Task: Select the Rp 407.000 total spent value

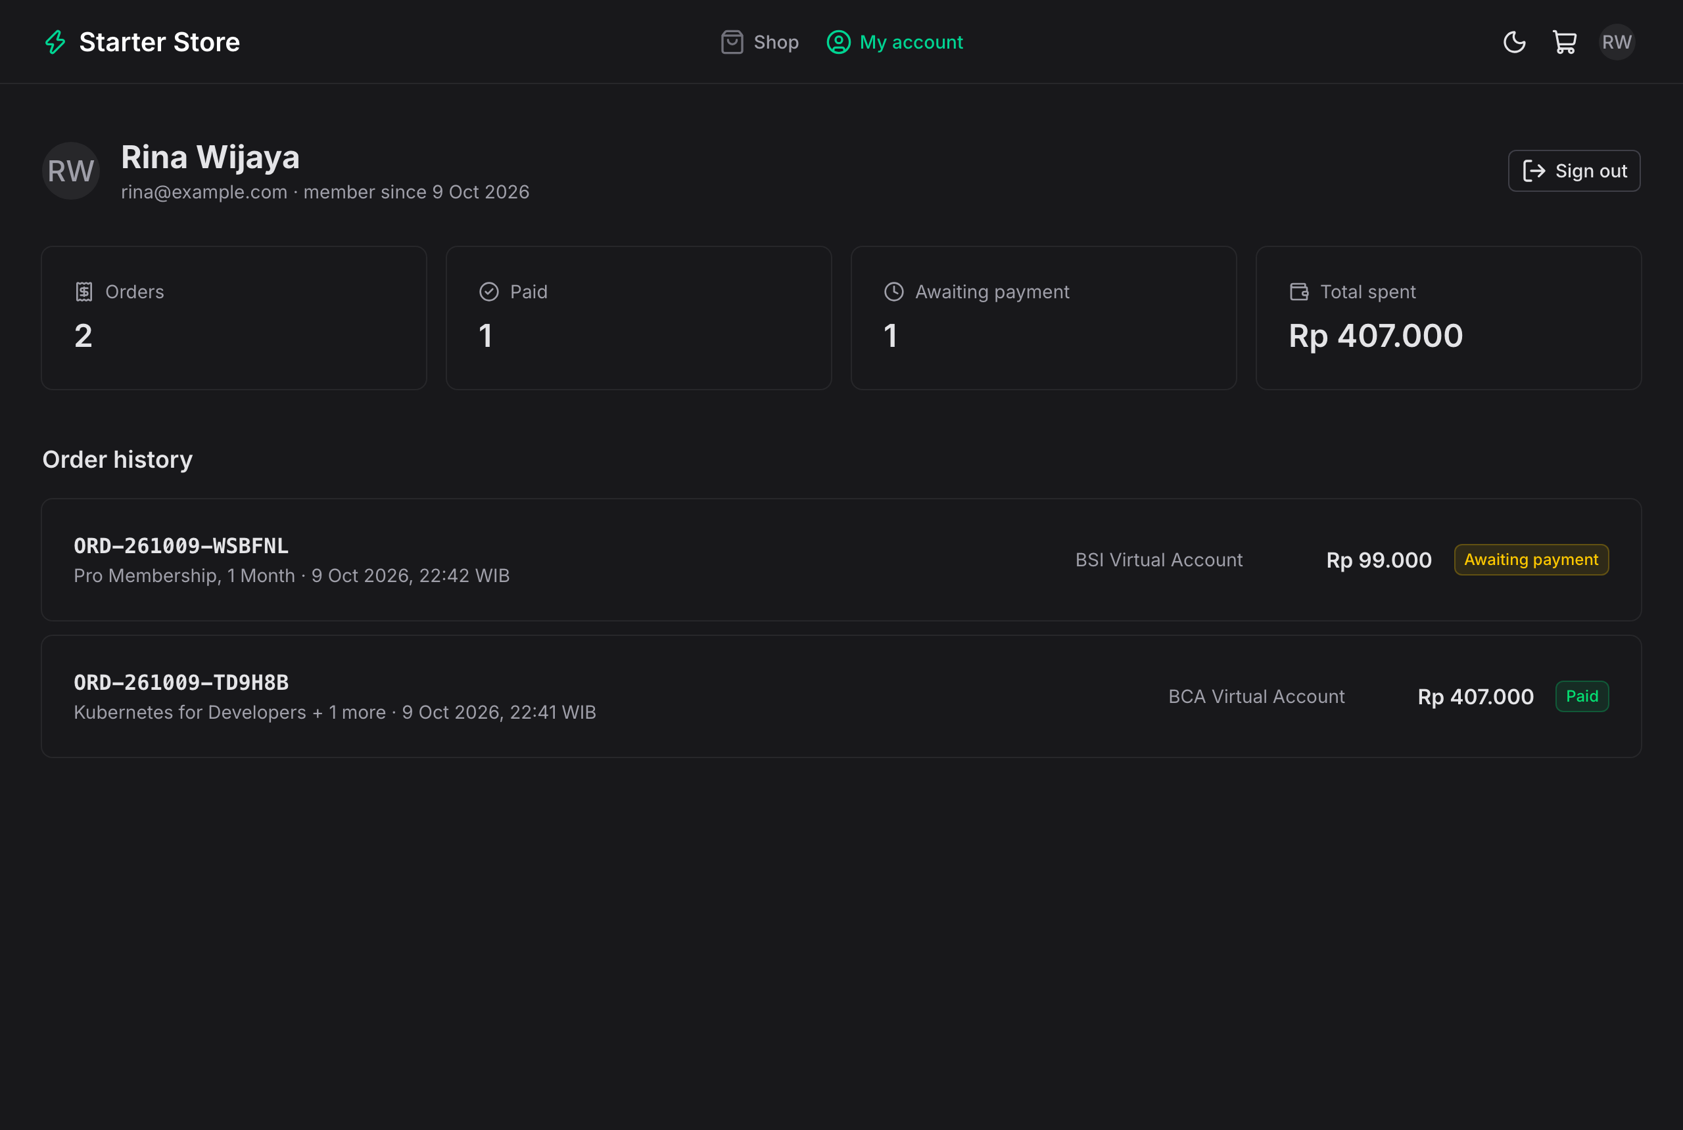Action: 1375,336
